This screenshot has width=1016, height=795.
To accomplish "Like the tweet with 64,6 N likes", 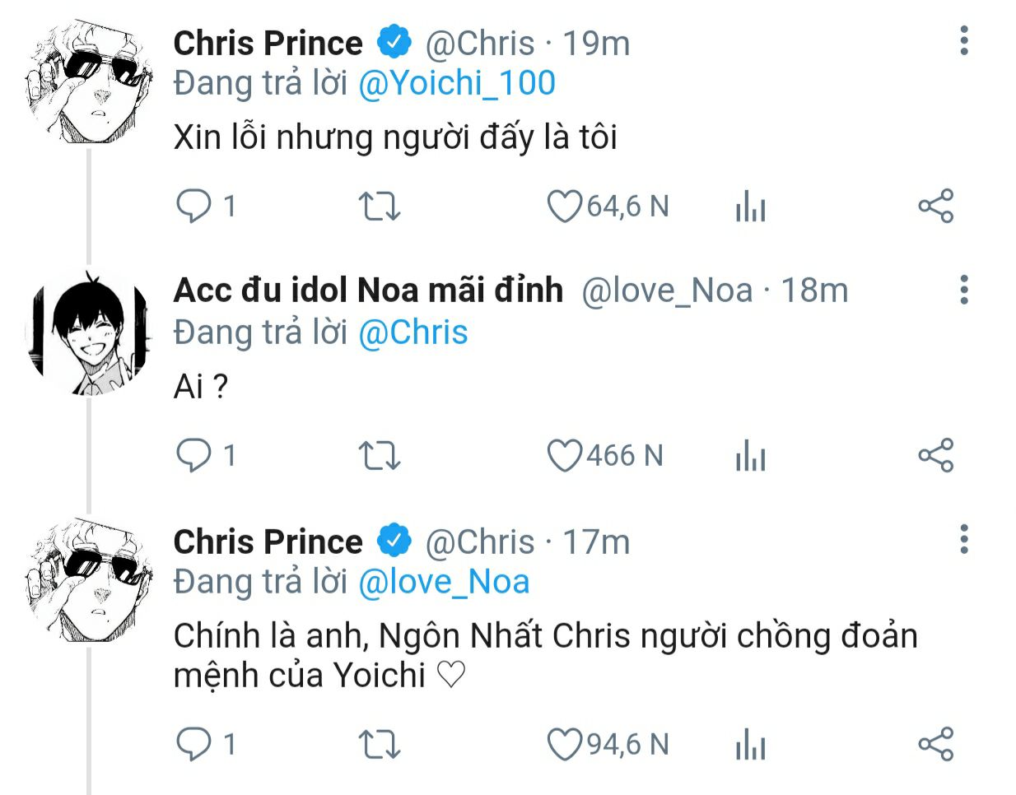I will point(565,207).
